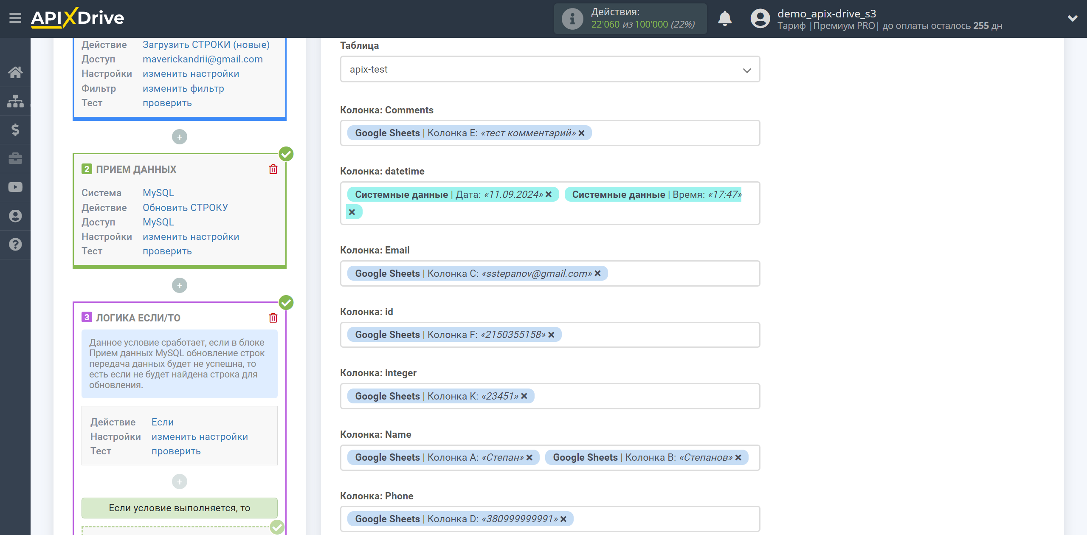
Task: Open the actions info icon
Action: [572, 19]
